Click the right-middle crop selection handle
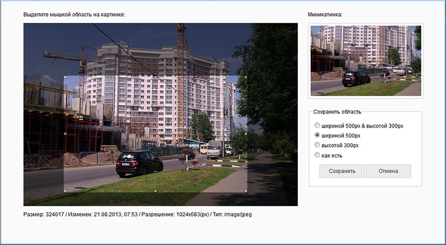 tap(246, 134)
